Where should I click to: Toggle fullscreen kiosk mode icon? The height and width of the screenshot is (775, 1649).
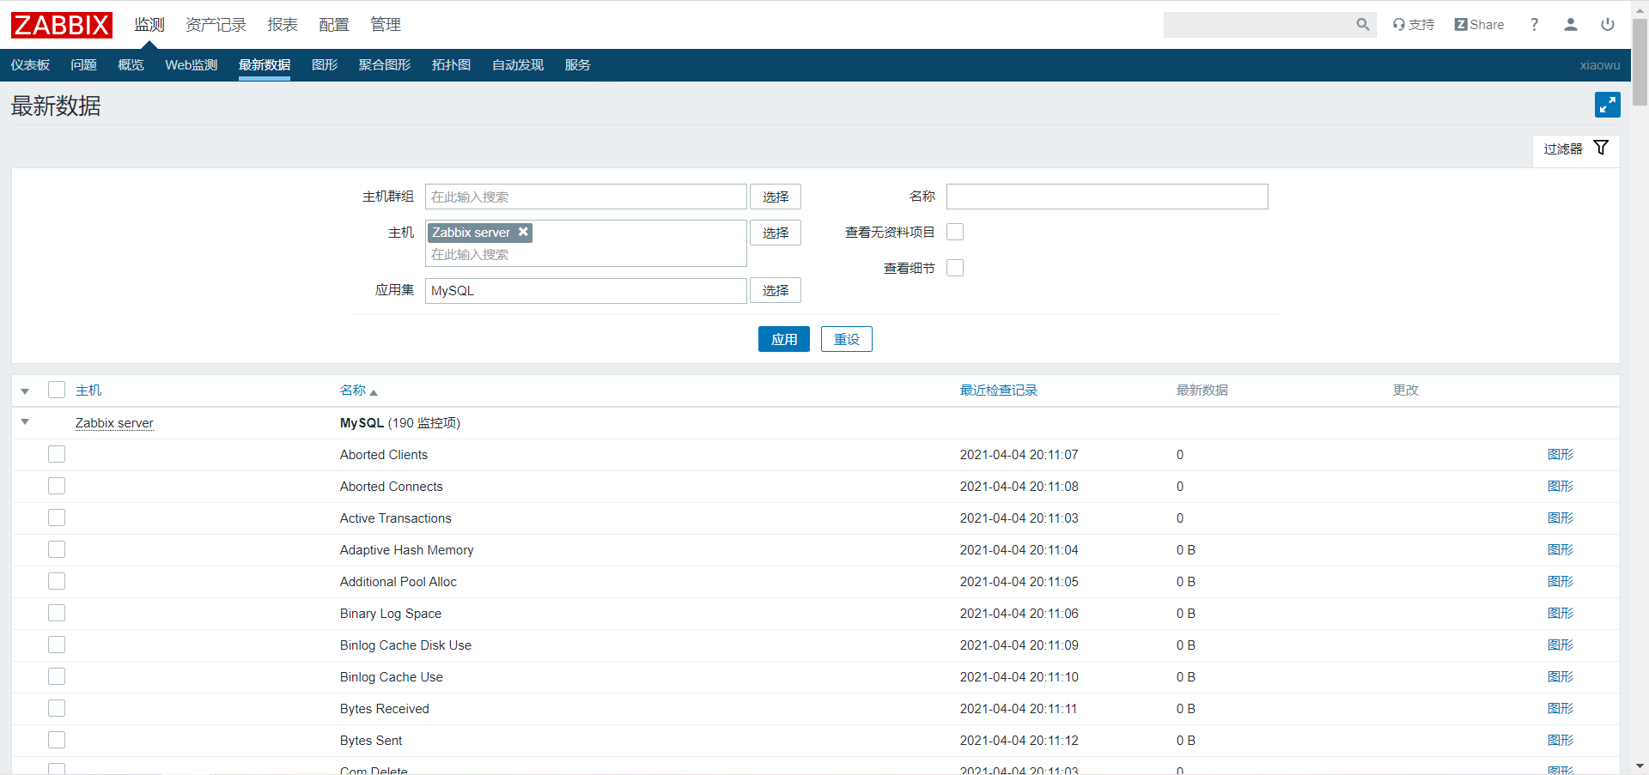1608,105
